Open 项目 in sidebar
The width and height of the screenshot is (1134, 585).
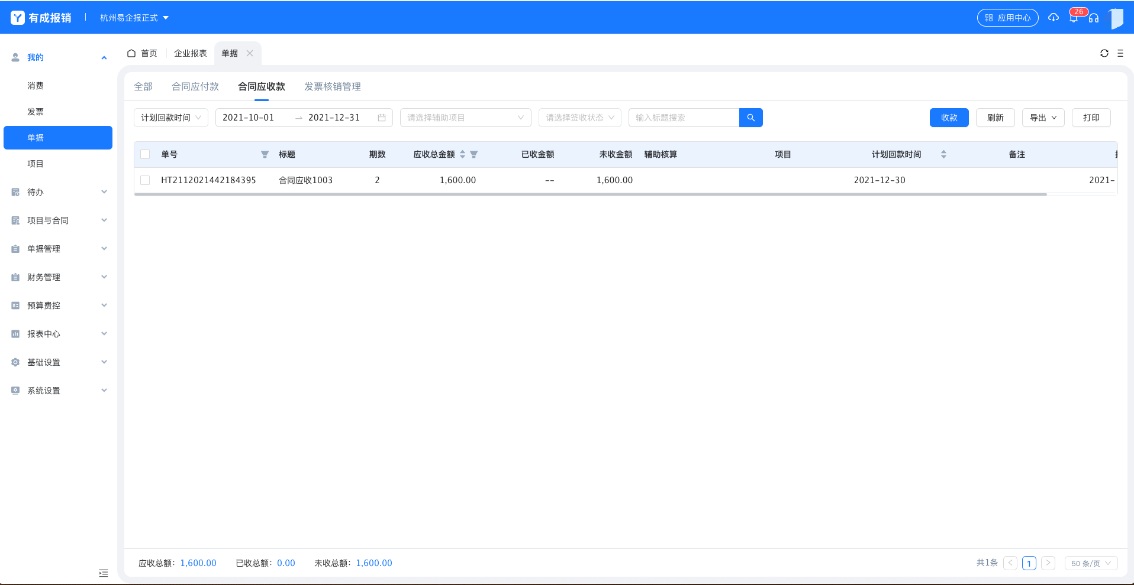pyautogui.click(x=36, y=164)
